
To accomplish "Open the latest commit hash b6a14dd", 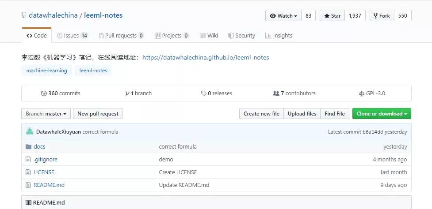I will 372,132.
